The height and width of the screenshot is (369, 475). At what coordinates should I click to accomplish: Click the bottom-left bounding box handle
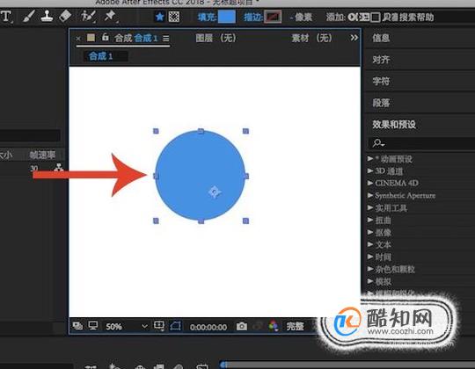point(156,221)
